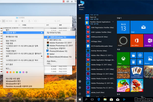Image resolution: width=153 pixels, height=102 pixels.
Task: Open the Start menu user account icon
Action: pyautogui.click(x=80, y=81)
